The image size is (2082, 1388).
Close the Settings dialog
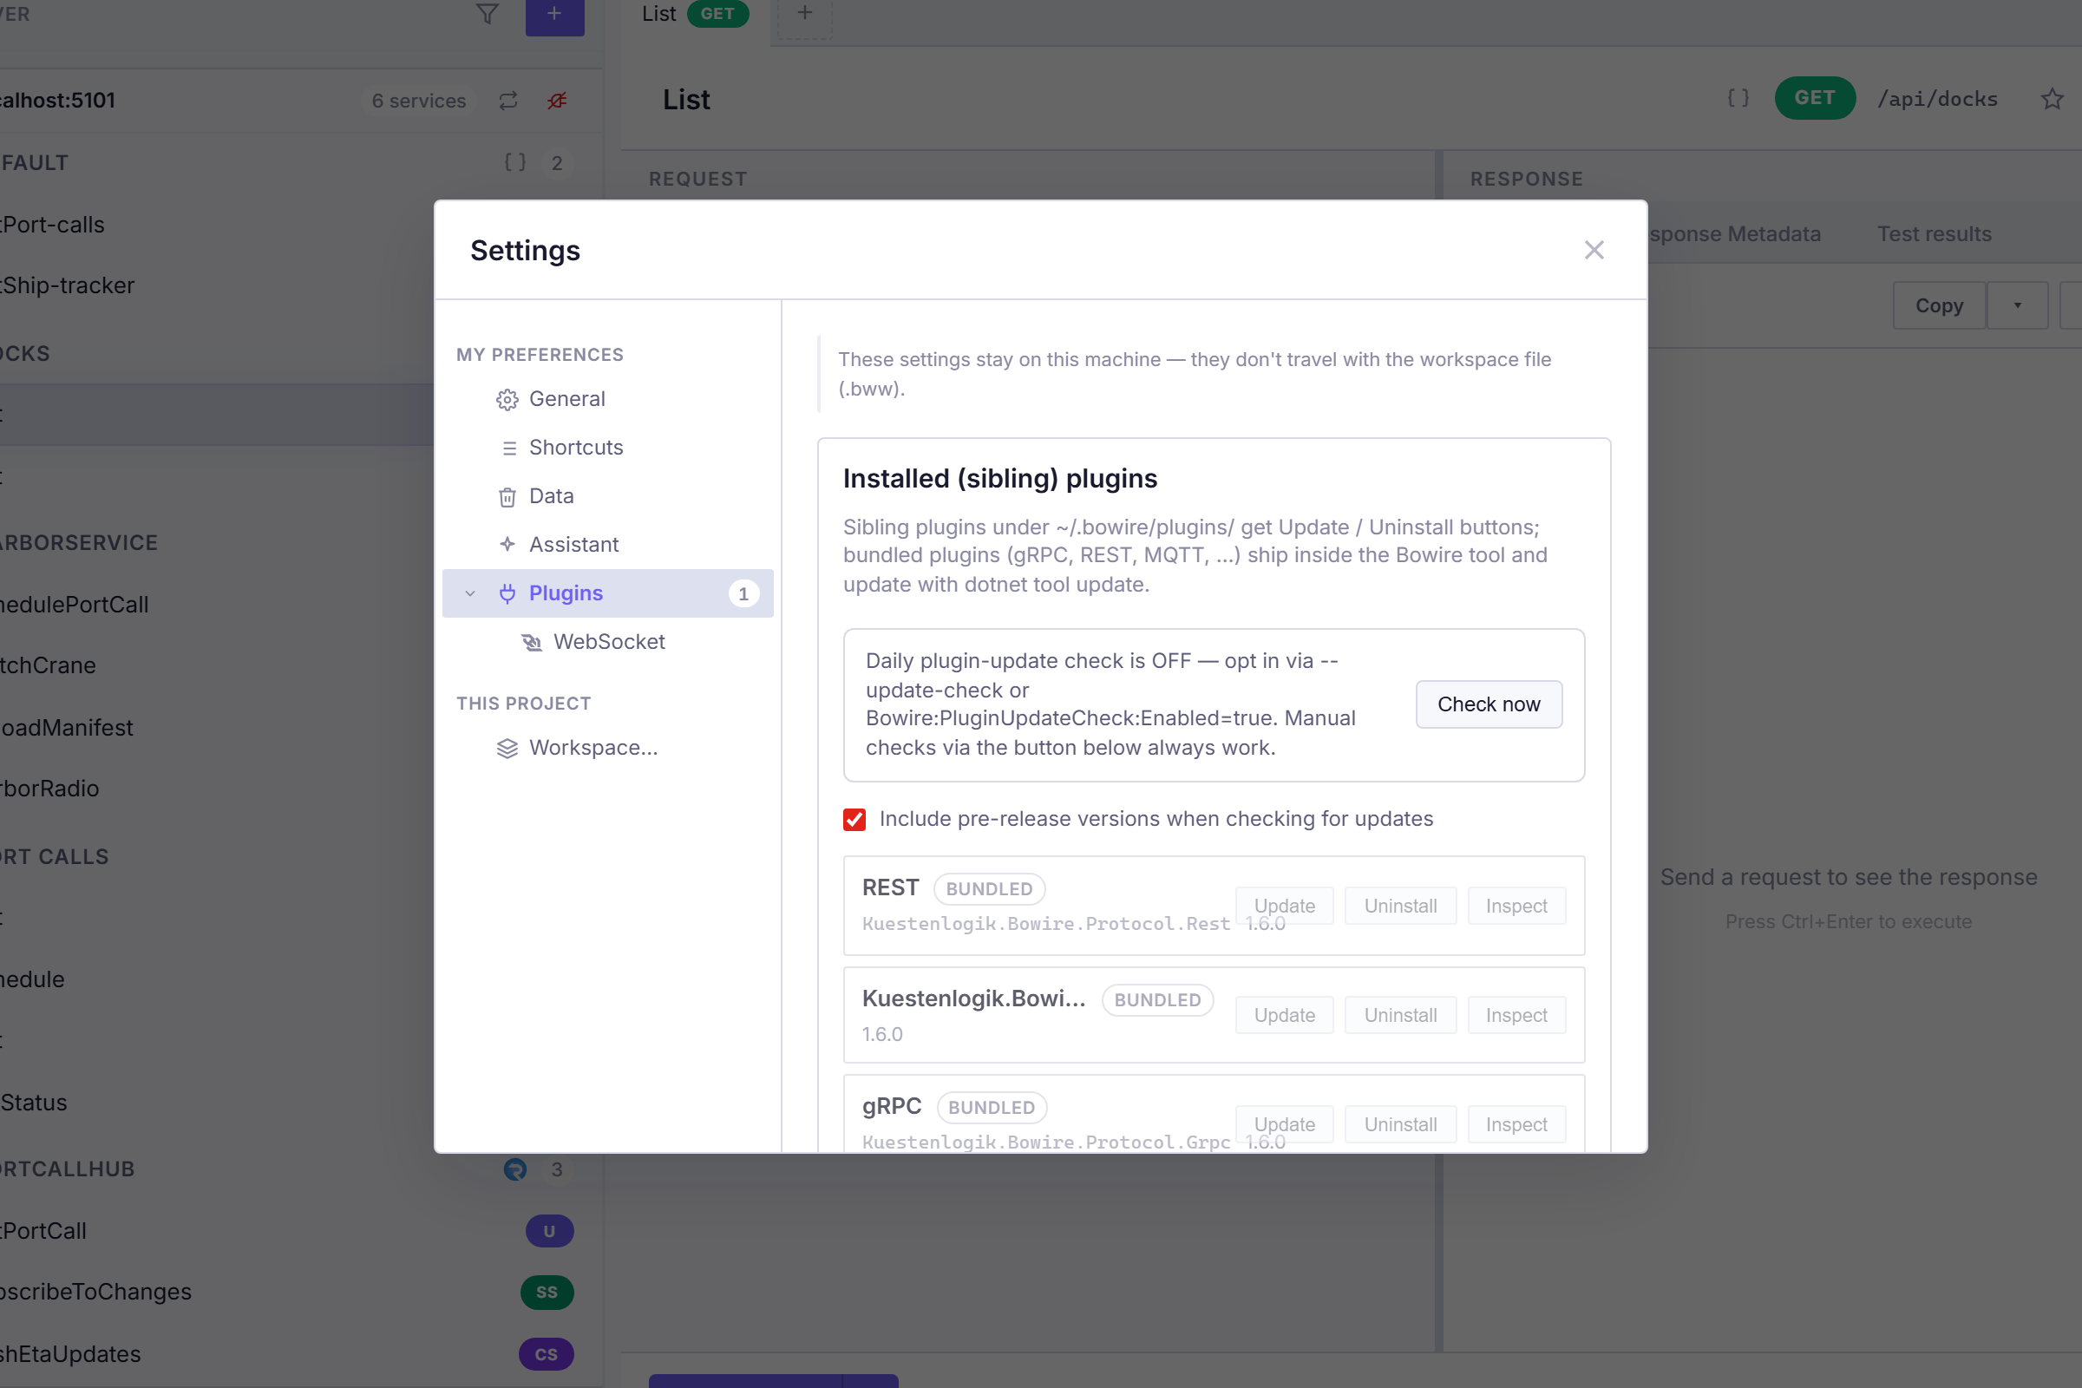pyautogui.click(x=1594, y=251)
